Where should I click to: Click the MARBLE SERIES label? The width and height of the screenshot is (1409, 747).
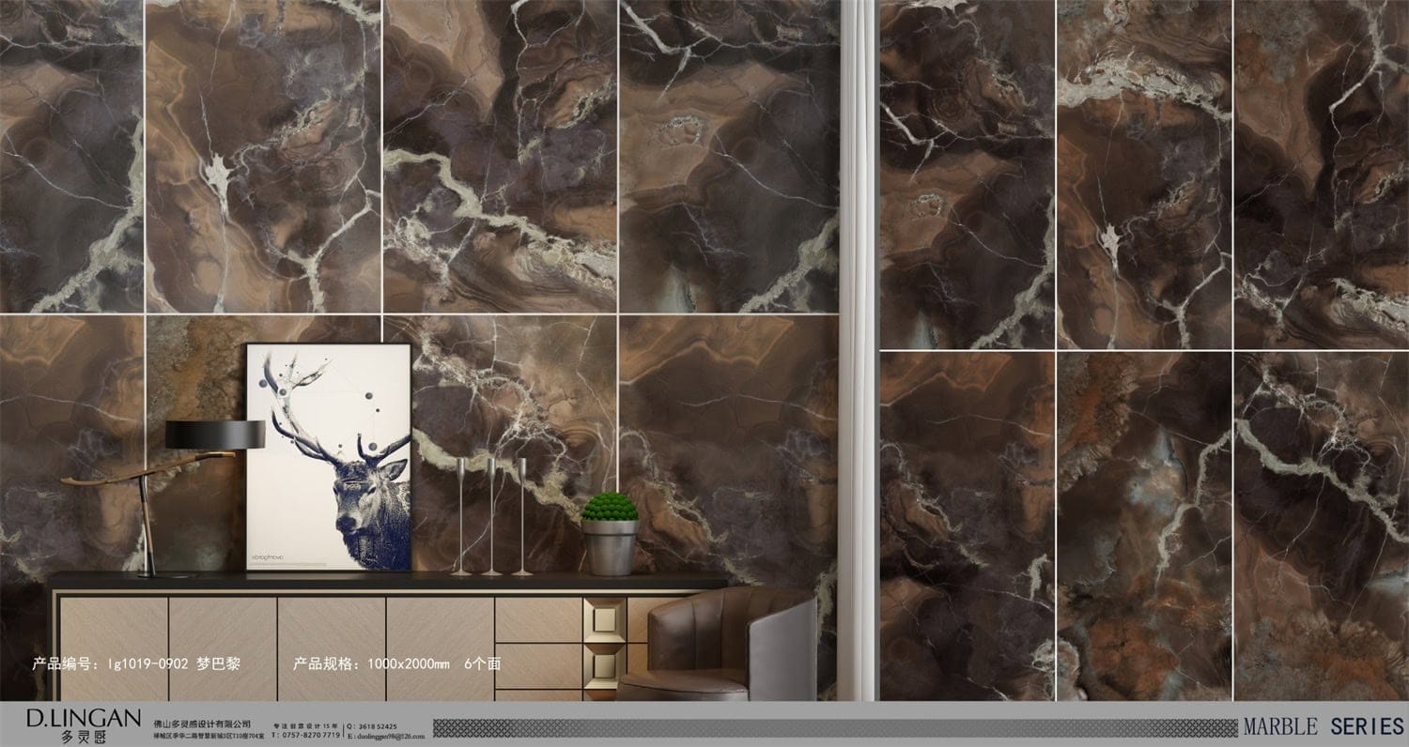(x=1322, y=726)
